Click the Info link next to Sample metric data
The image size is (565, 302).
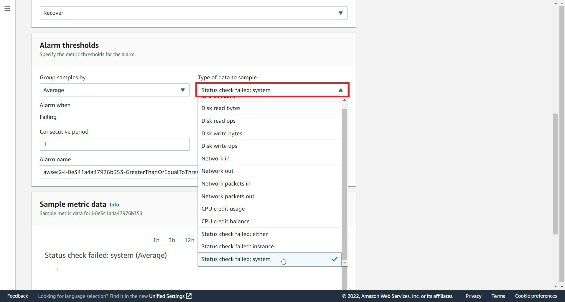(x=114, y=204)
